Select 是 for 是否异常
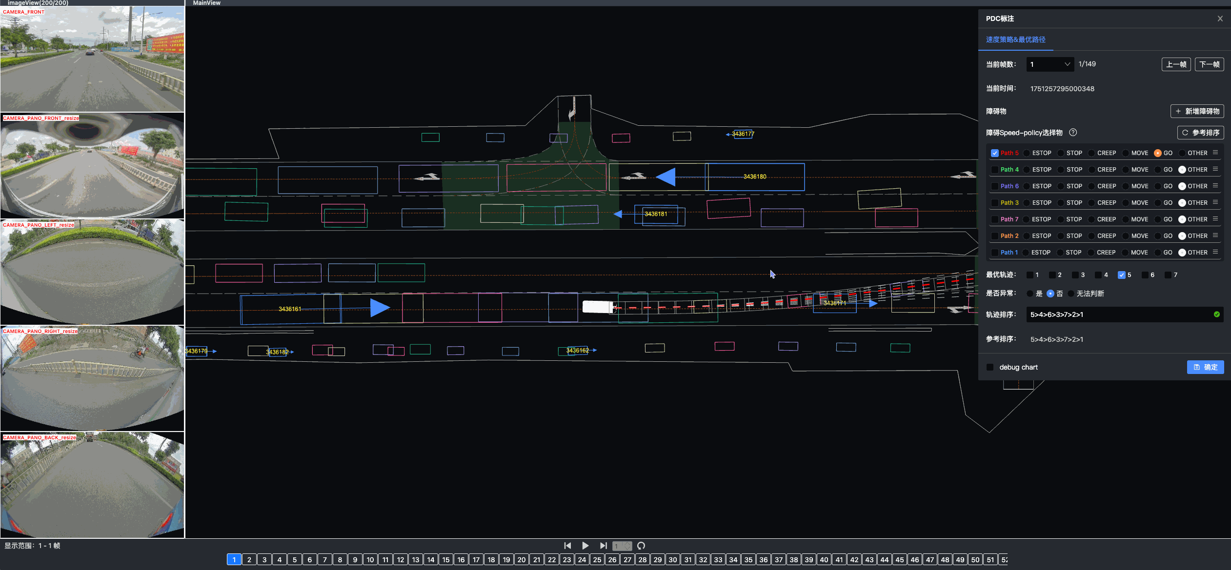Image resolution: width=1231 pixels, height=570 pixels. point(1029,294)
